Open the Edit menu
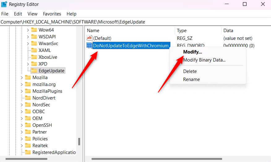The height and width of the screenshot is (162, 271). pyautogui.click(x=18, y=14)
